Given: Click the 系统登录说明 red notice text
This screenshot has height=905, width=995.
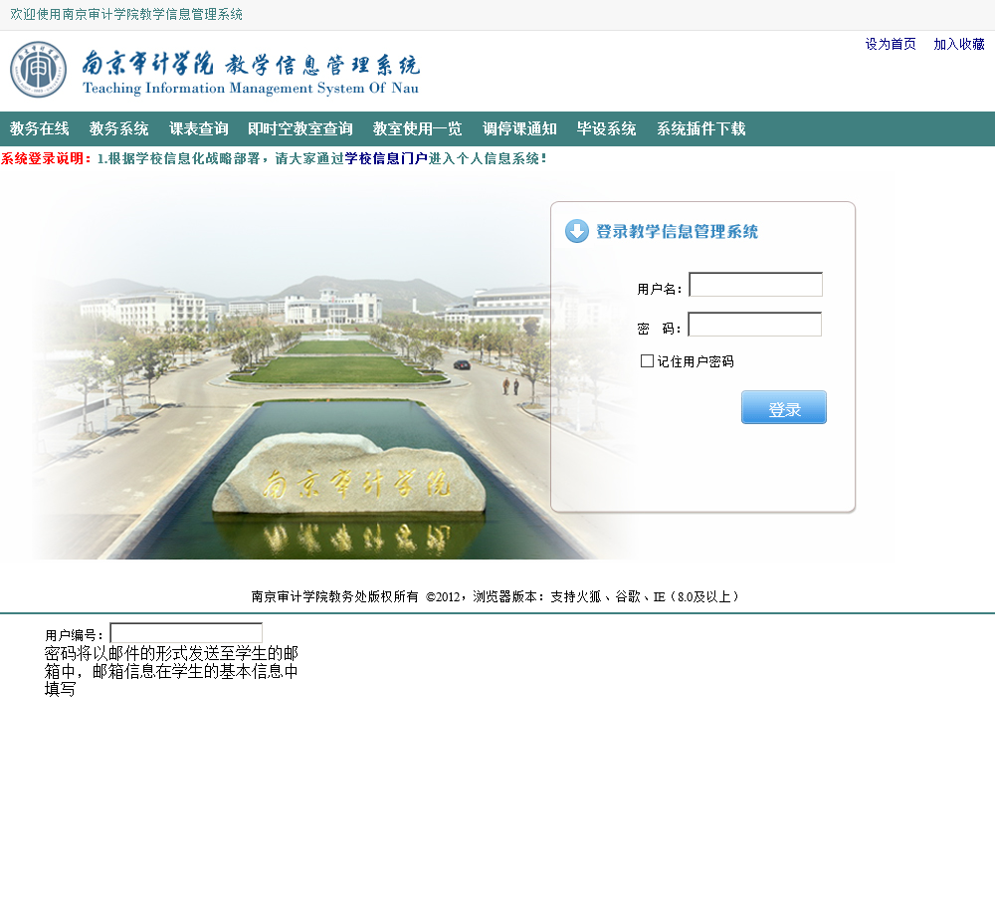Looking at the screenshot, I should click(46, 158).
